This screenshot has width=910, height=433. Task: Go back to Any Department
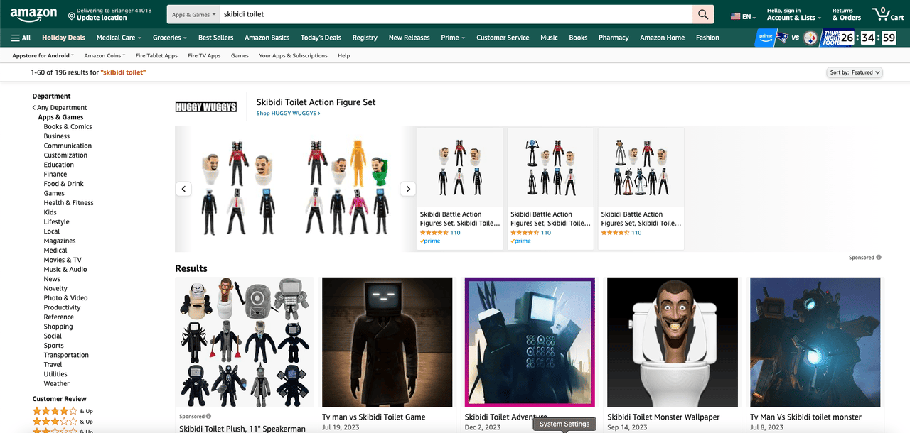point(60,108)
